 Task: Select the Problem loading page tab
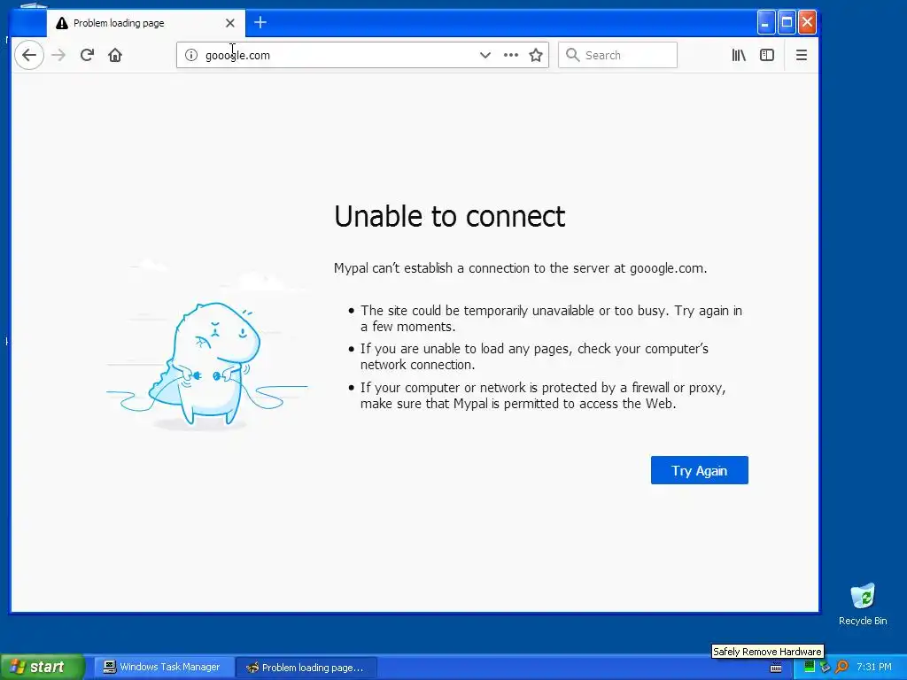point(146,23)
